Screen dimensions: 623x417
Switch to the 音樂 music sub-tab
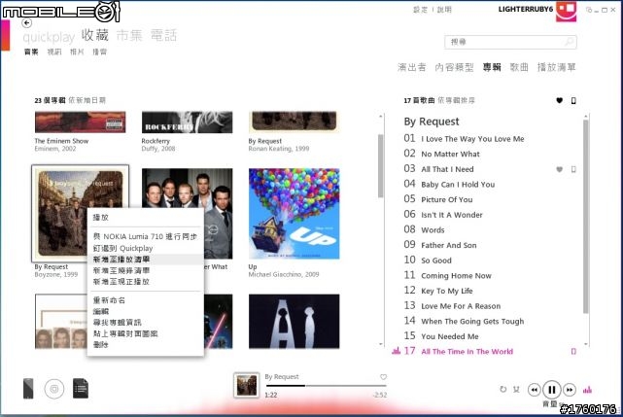[31, 52]
